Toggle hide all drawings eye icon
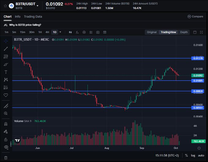The height and width of the screenshot is (162, 208). point(6,147)
